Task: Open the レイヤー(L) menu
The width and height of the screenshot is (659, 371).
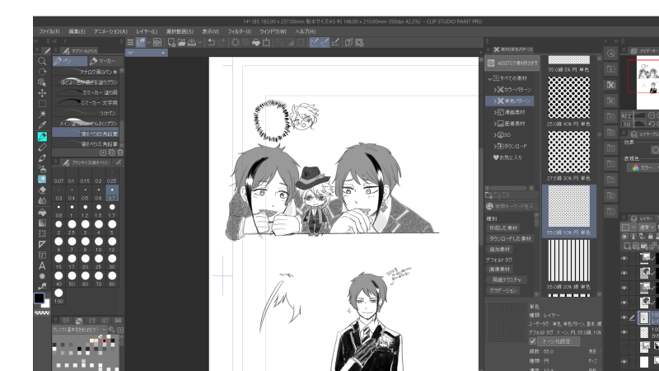Action: (x=147, y=31)
